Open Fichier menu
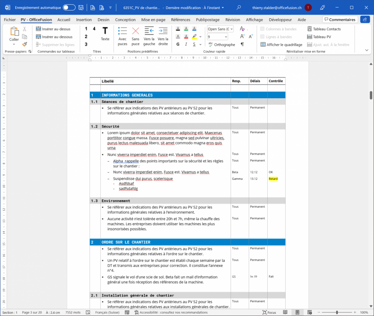Image resolution: width=374 pixels, height=316 pixels. [x=10, y=20]
